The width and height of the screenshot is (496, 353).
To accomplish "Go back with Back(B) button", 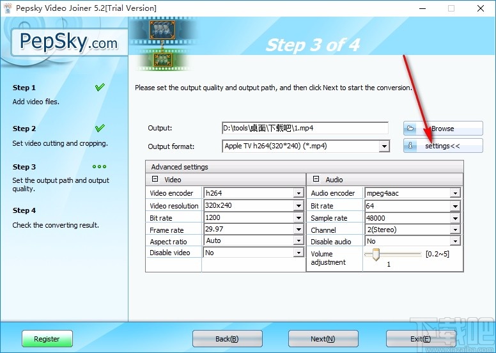I will 227,339.
